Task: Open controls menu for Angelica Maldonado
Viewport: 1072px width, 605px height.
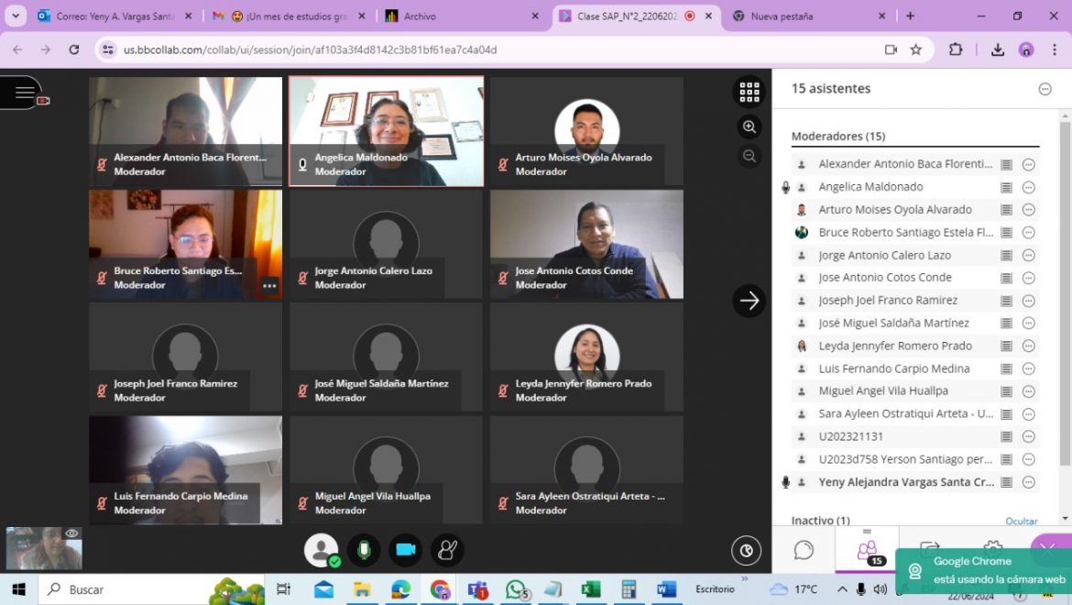Action: [1028, 187]
